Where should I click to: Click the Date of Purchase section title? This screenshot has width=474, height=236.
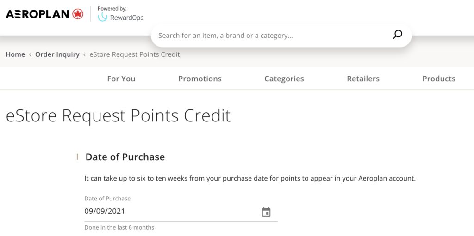[x=125, y=157]
